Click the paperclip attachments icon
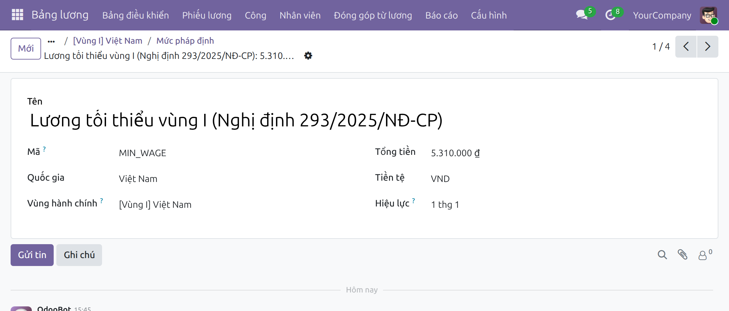The image size is (729, 311). point(682,255)
